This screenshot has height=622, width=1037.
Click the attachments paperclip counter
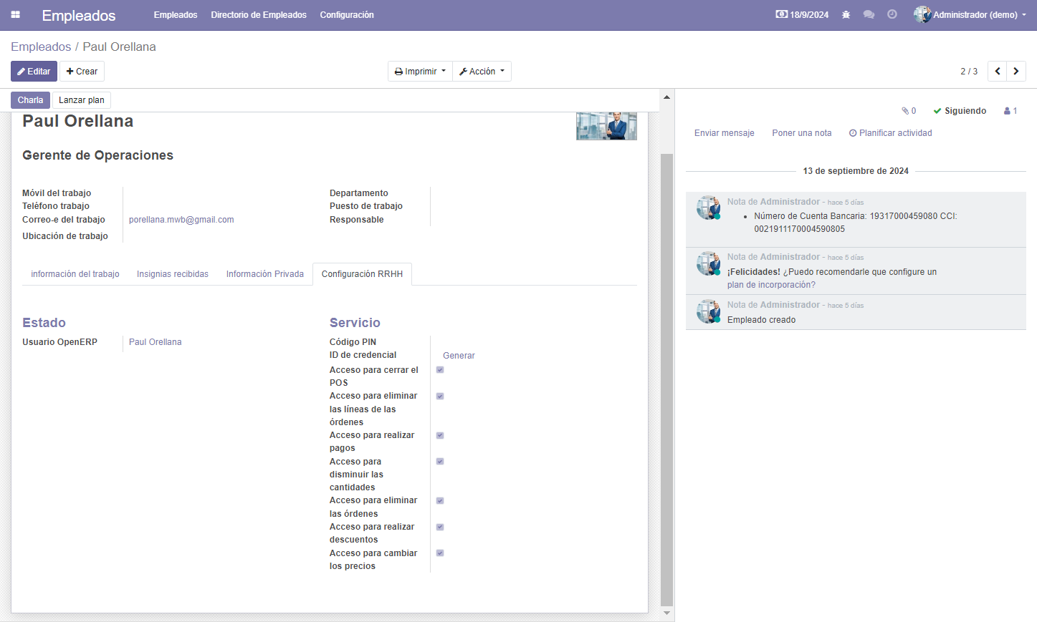[909, 111]
